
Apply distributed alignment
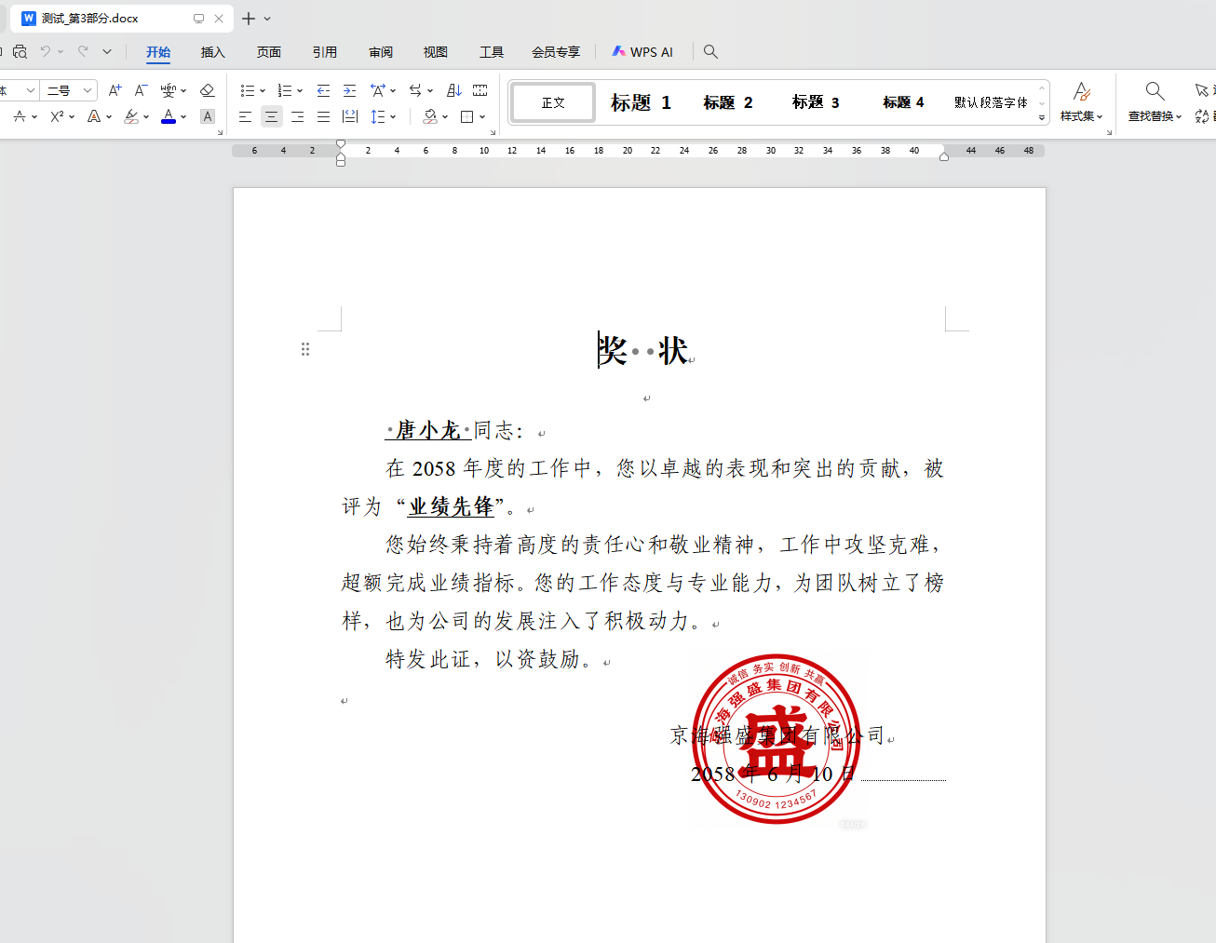[350, 116]
